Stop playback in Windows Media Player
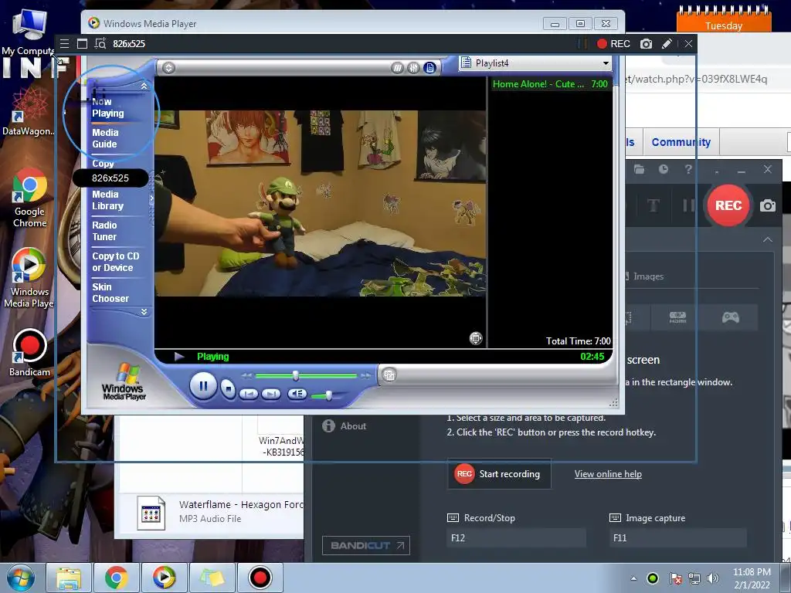 pyautogui.click(x=229, y=389)
